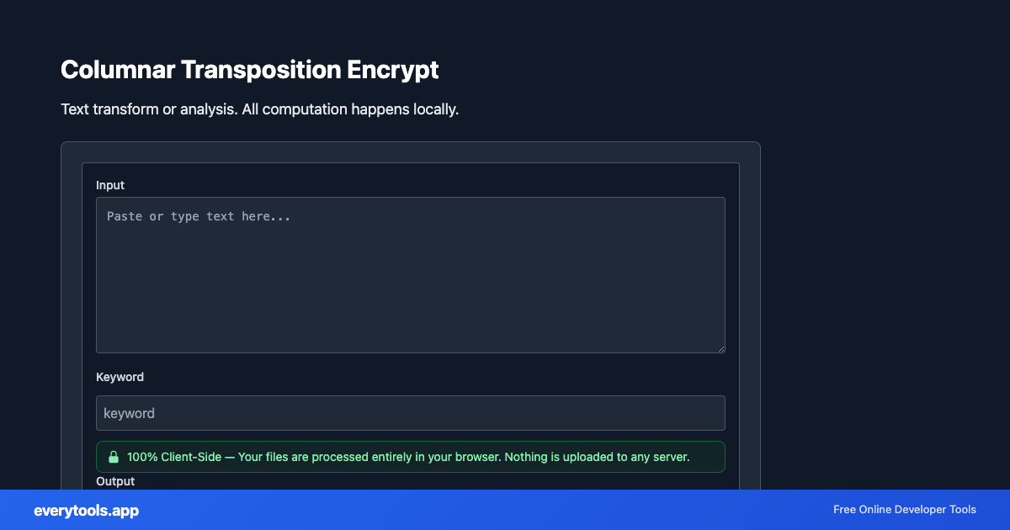Click the blue footer bar
1010x530 pixels.
coord(505,510)
